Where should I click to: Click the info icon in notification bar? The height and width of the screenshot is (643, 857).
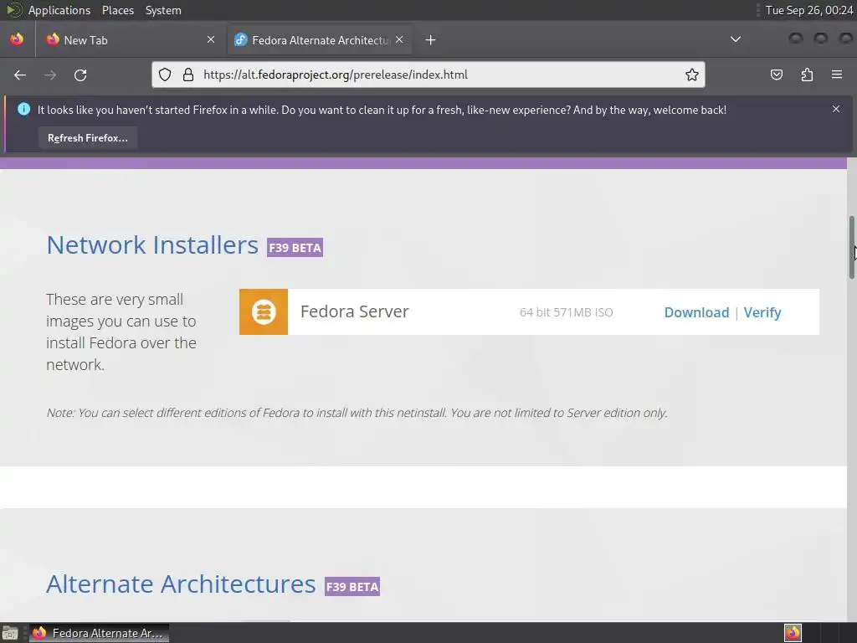[24, 110]
